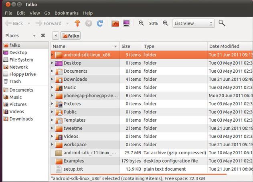Zoom out using the minus magnifier
The height and width of the screenshot is (182, 253).
pos(141,23)
